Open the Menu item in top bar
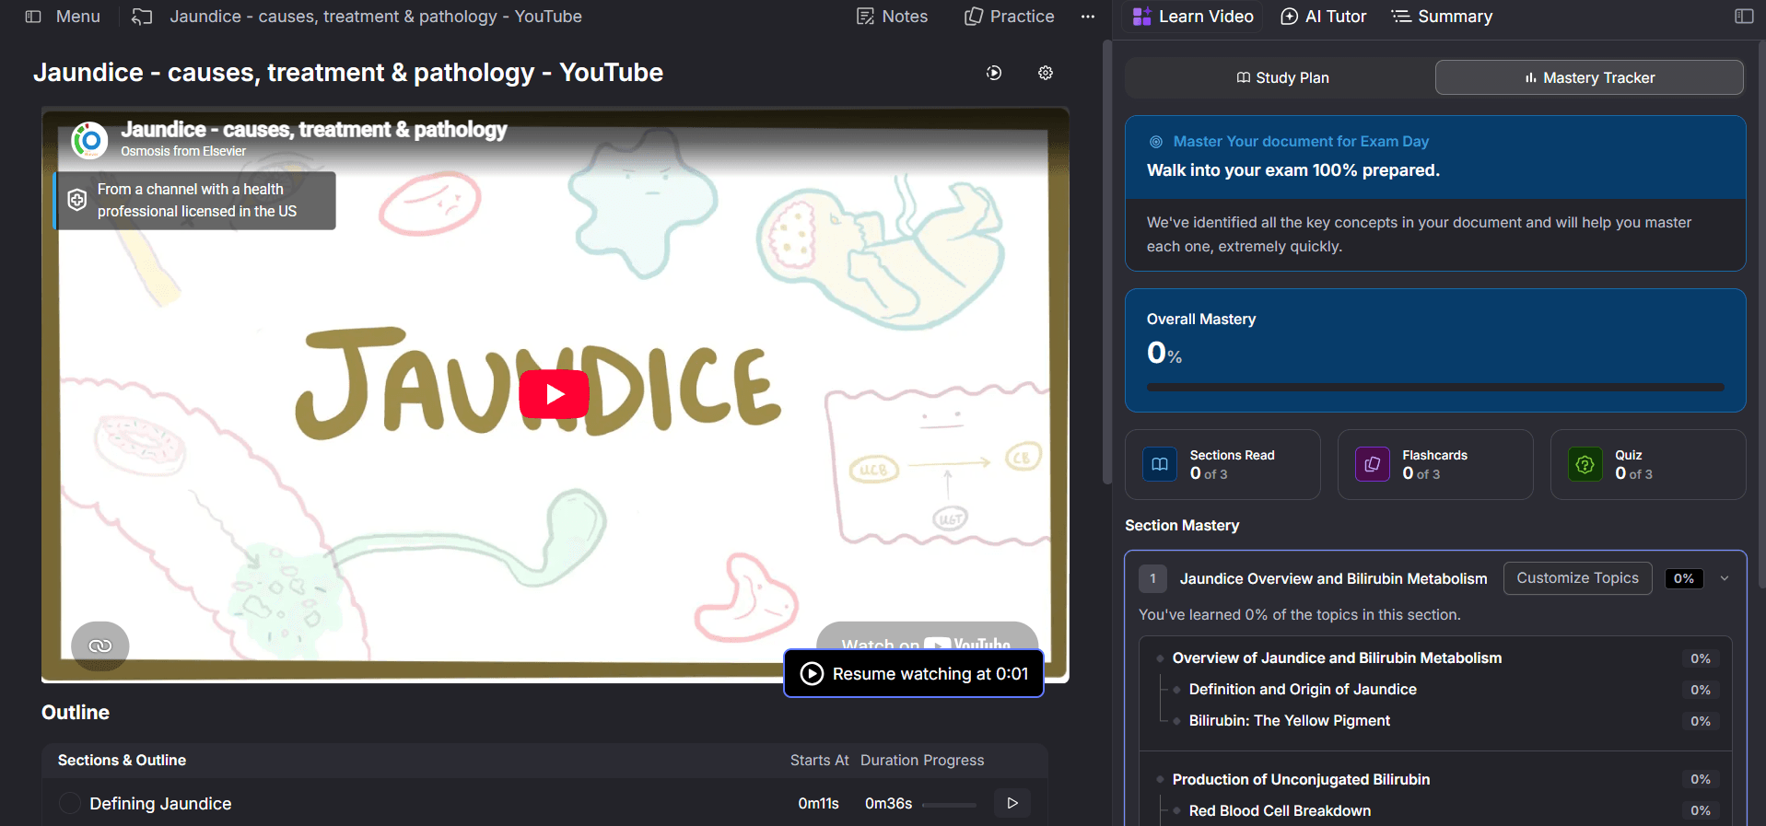Image resolution: width=1766 pixels, height=826 pixels. coord(77,17)
